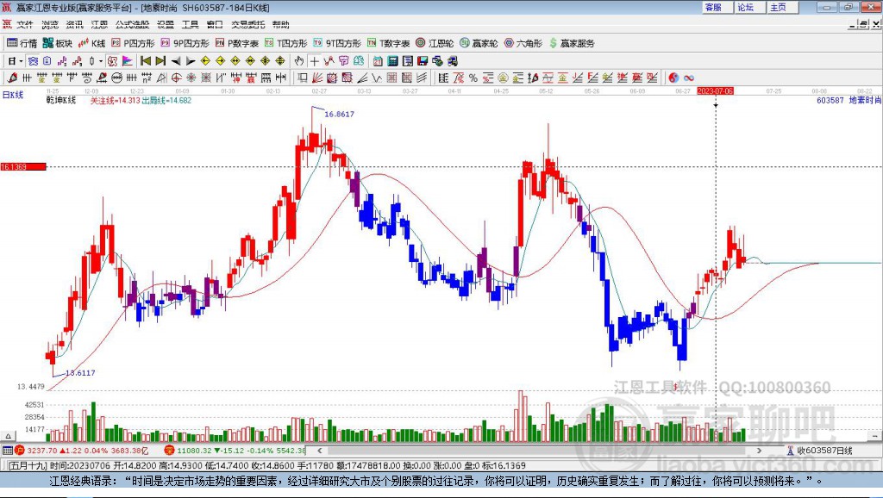Open the 六角形 hexagon tool
This screenshot has width=883, height=498.
pyautogui.click(x=523, y=43)
